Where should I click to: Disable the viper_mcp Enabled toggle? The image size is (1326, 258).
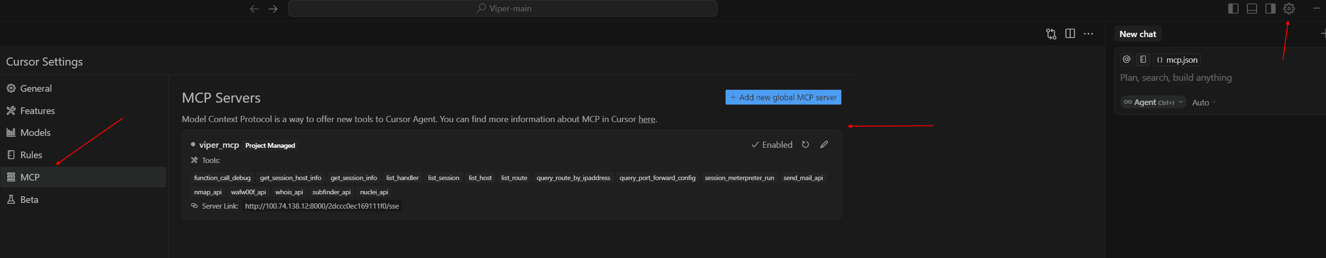(x=772, y=145)
